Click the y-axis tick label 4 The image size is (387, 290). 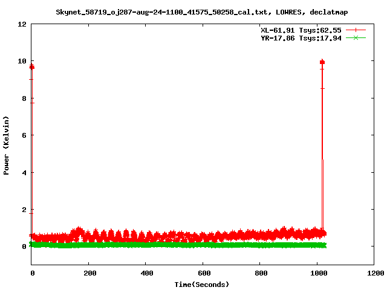(24, 173)
